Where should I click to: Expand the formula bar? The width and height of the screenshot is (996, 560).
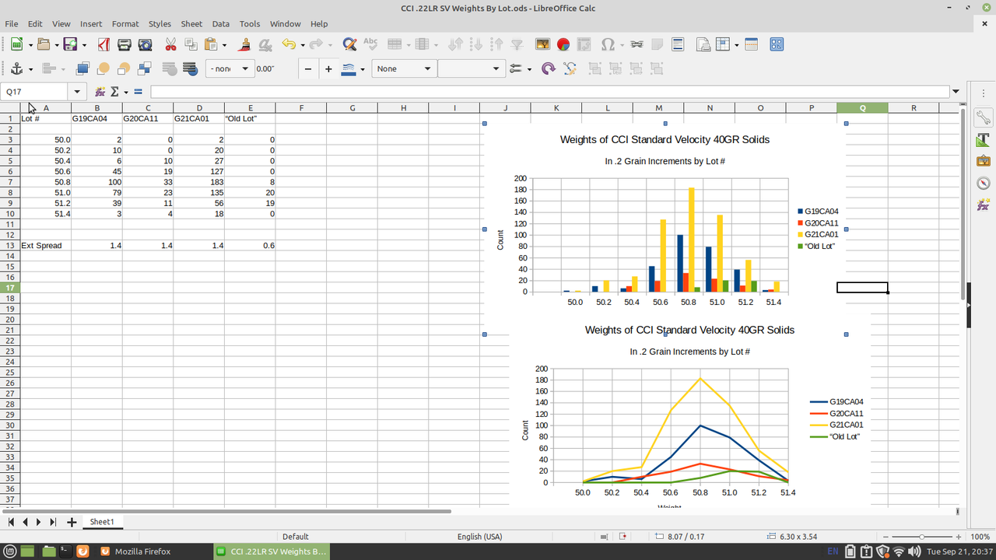pos(956,92)
